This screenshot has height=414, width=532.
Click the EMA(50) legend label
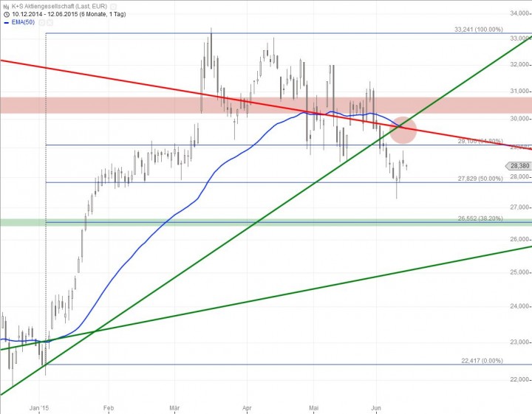(x=24, y=22)
